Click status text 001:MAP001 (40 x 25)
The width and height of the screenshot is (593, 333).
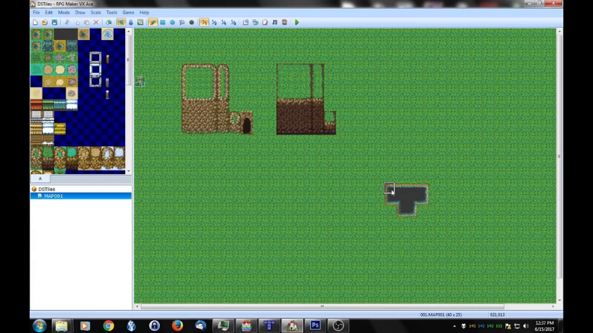(x=440, y=315)
